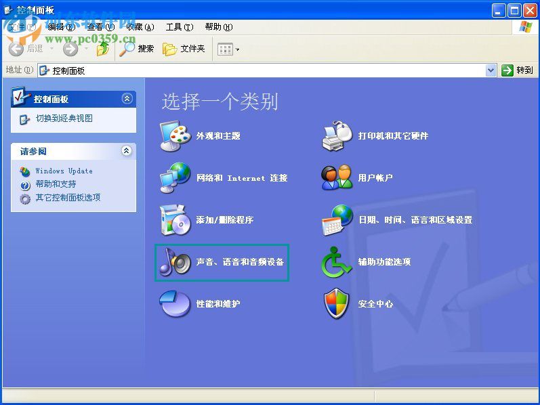Image resolution: width=540 pixels, height=405 pixels.
Task: Click the forward arrow toolbar button
Action: pos(70,49)
